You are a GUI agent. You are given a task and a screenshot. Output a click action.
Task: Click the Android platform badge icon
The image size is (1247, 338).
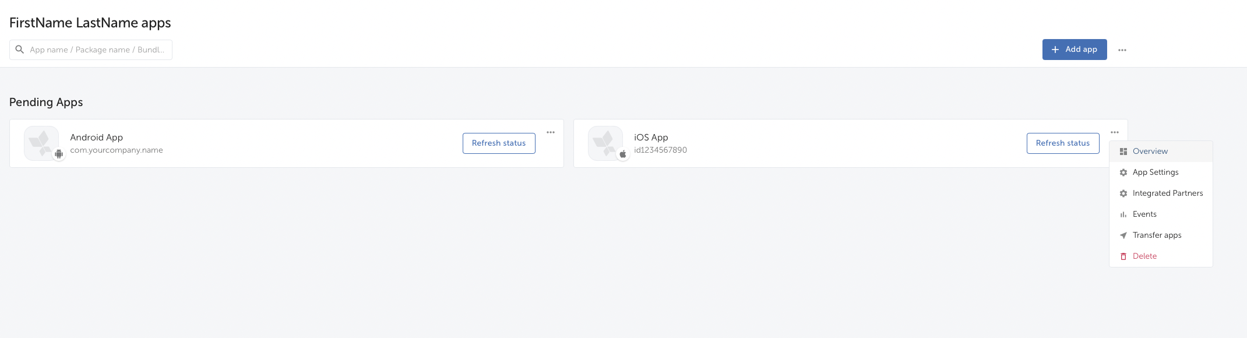59,154
